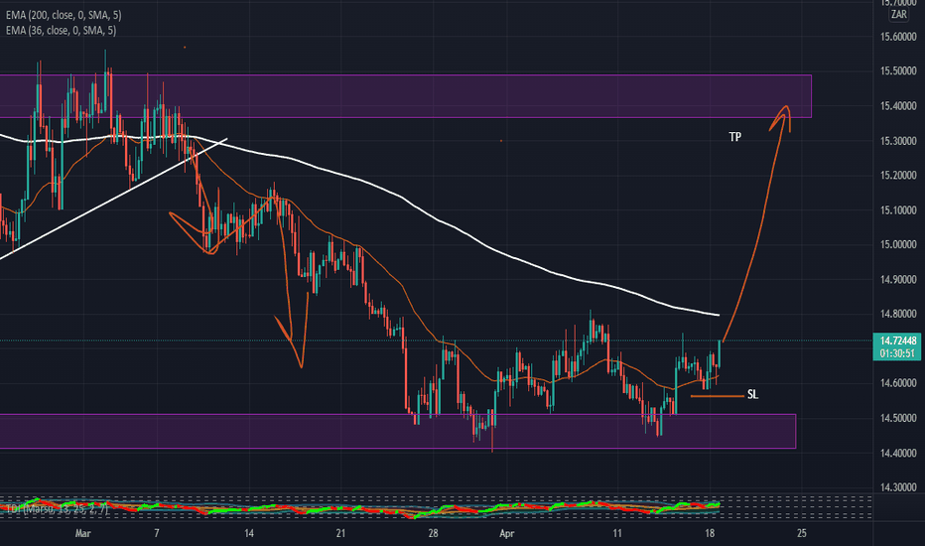Select the SL text annotation on chart

coord(752,394)
